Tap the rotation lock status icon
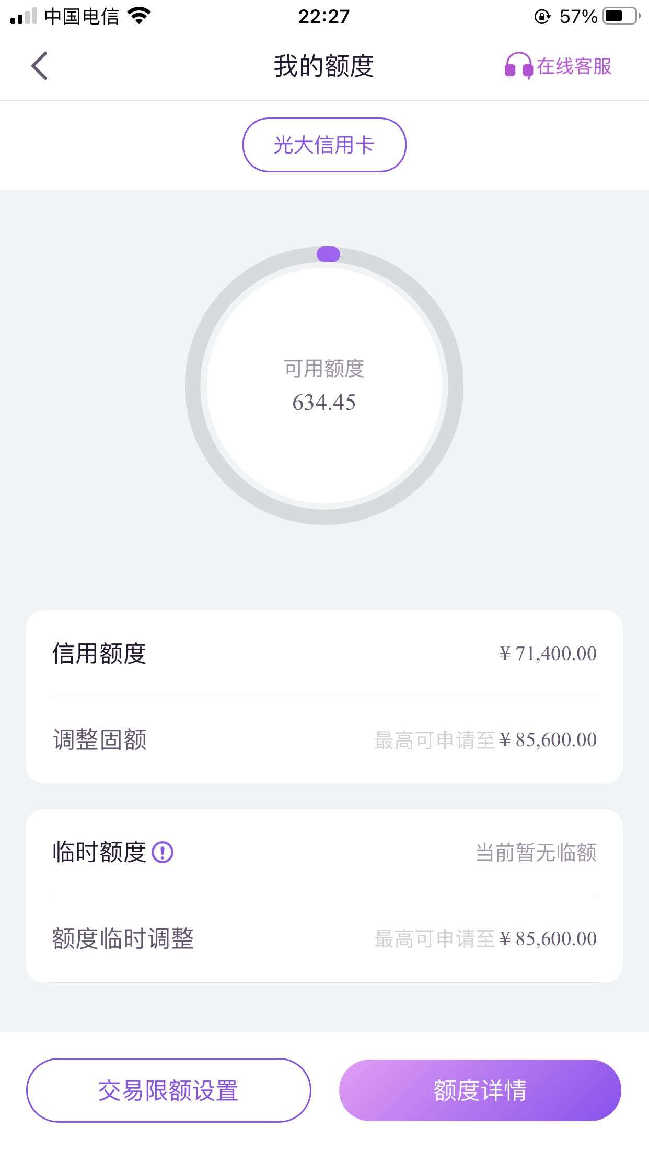The width and height of the screenshot is (649, 1153). [x=542, y=17]
